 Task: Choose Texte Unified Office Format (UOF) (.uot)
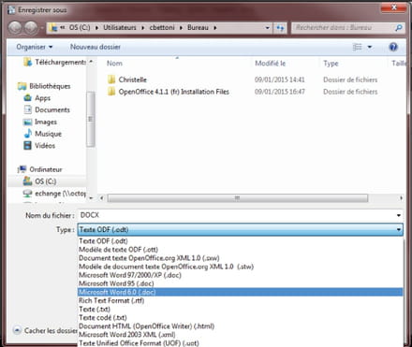(x=240, y=343)
